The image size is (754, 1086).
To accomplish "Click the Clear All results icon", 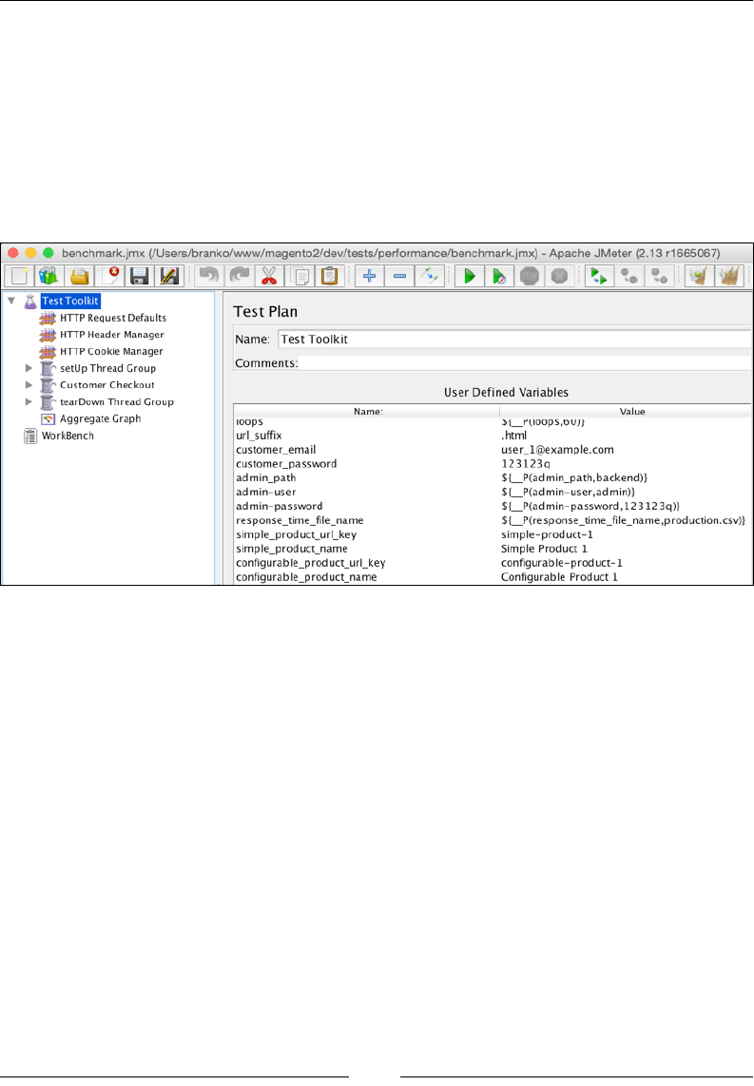I will [729, 276].
